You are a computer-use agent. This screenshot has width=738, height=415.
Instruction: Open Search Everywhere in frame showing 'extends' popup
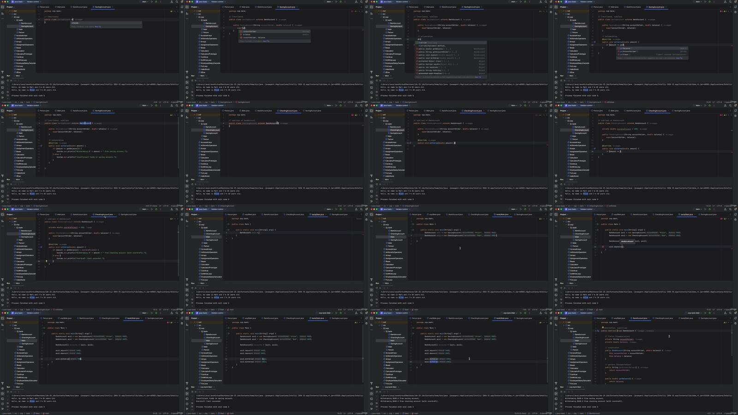click(177, 2)
